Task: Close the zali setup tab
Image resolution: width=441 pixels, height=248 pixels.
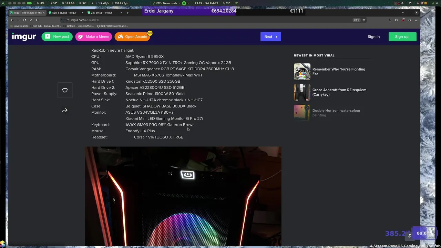Action: (121, 13)
